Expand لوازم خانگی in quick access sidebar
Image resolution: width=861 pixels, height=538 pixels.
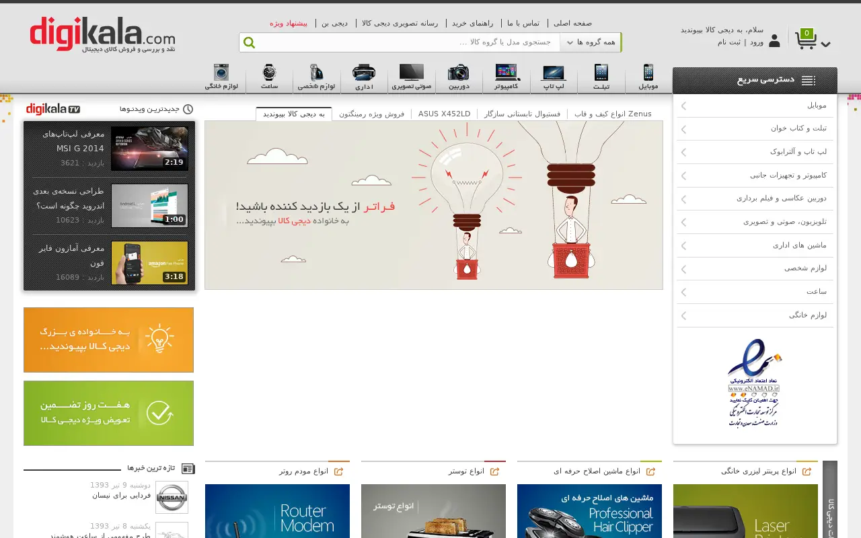(x=755, y=315)
